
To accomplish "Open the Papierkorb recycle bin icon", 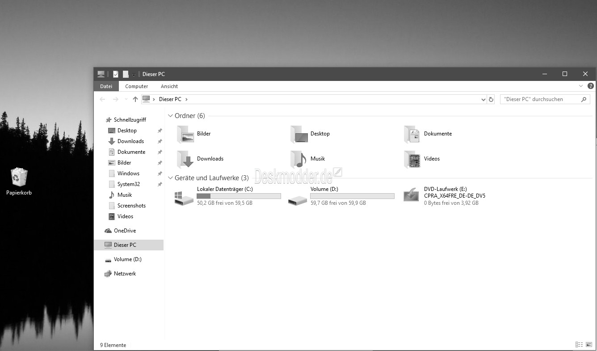I will tap(19, 178).
